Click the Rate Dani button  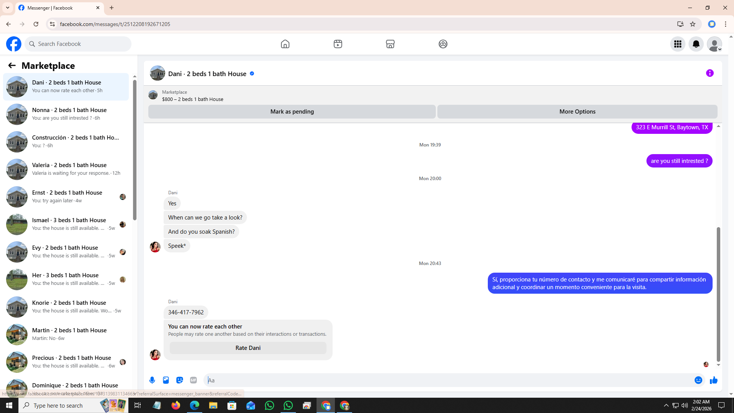(x=248, y=348)
